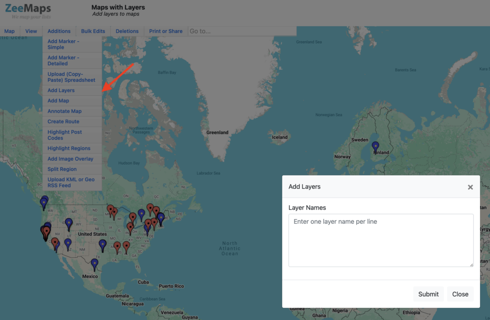Screen dimensions: 490x320
Task: Close the Add Layers dialog with X
Action: click(x=470, y=187)
